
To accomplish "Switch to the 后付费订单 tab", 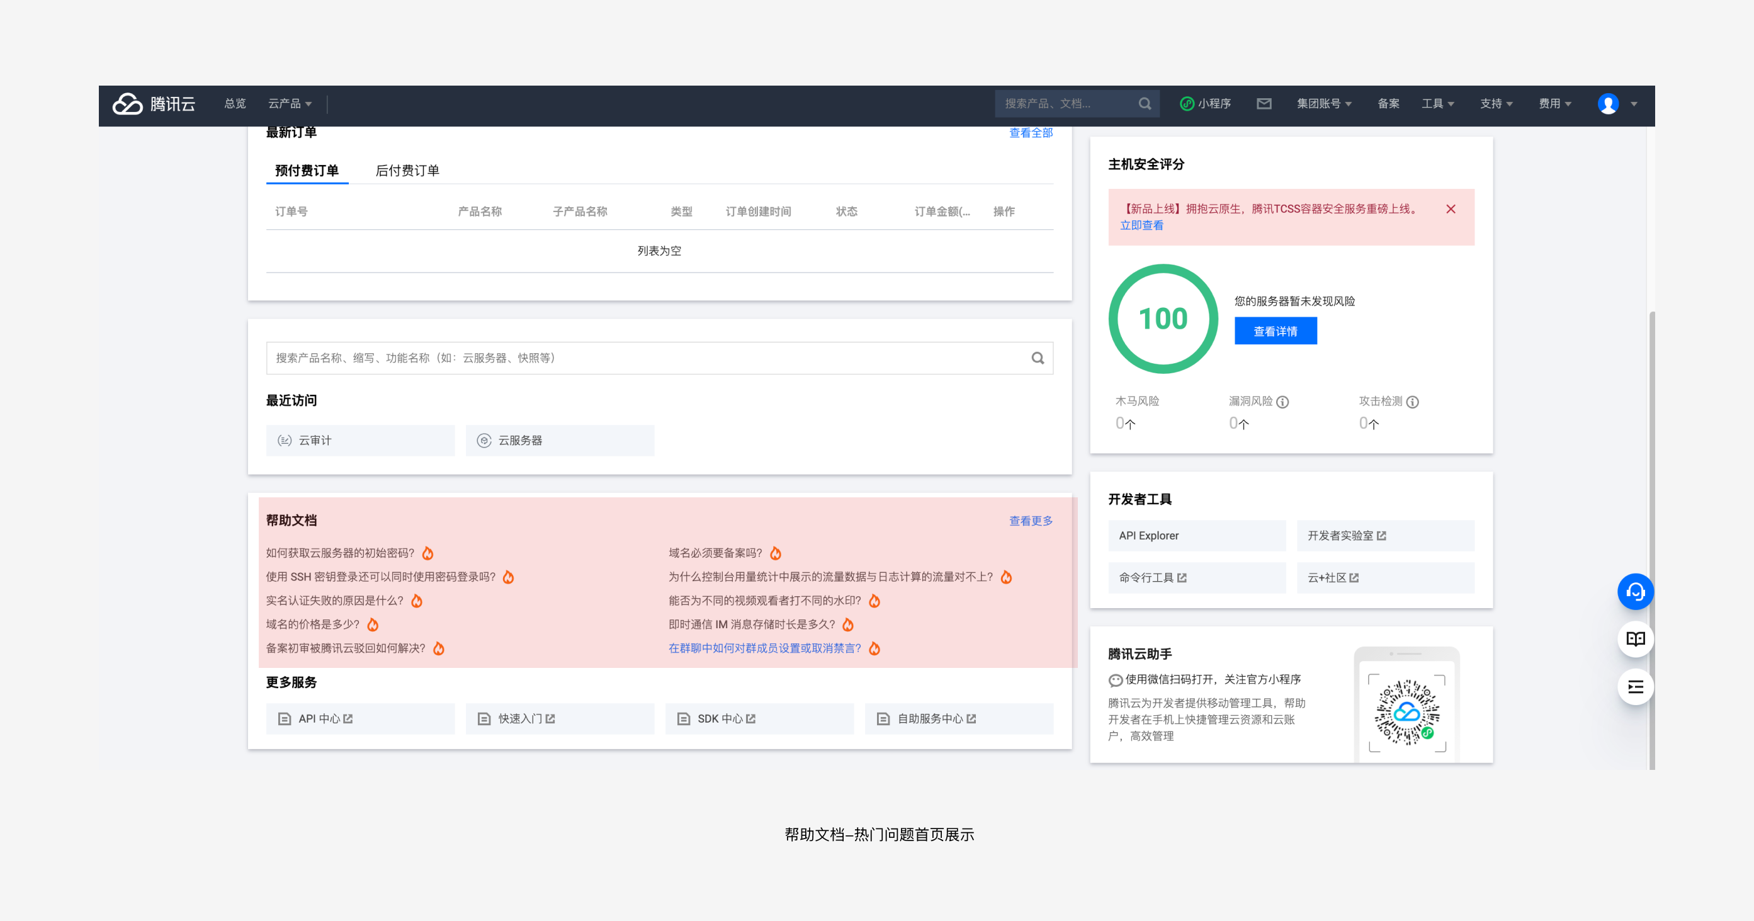I will click(407, 171).
